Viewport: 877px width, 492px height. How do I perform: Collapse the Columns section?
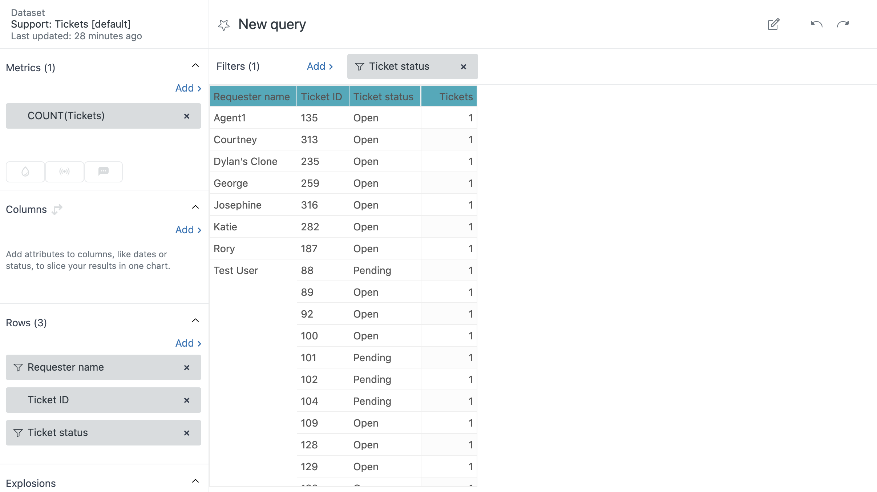click(195, 207)
